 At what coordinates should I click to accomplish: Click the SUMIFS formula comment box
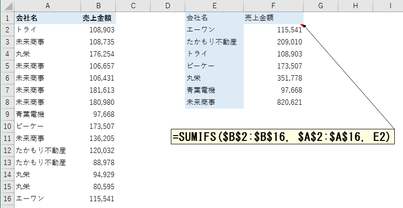[x=283, y=137]
